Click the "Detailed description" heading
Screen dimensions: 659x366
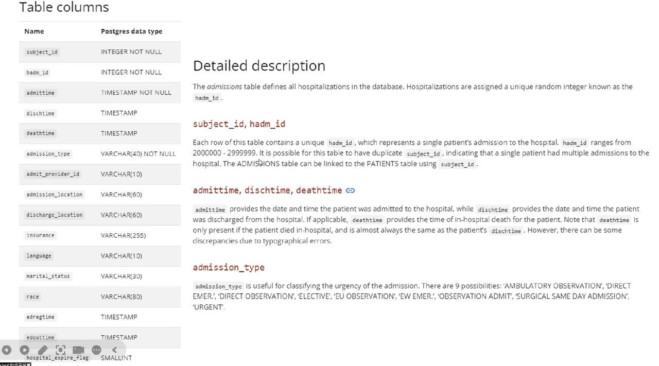coord(259,66)
